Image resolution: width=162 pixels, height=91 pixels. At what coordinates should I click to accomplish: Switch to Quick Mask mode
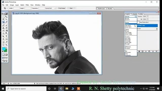(x=6, y=55)
